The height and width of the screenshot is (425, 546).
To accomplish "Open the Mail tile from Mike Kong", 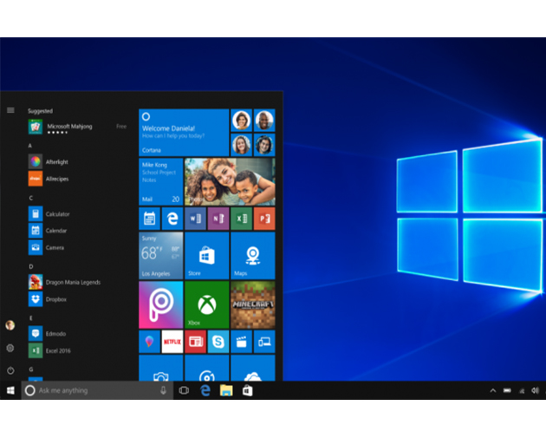I will click(161, 181).
